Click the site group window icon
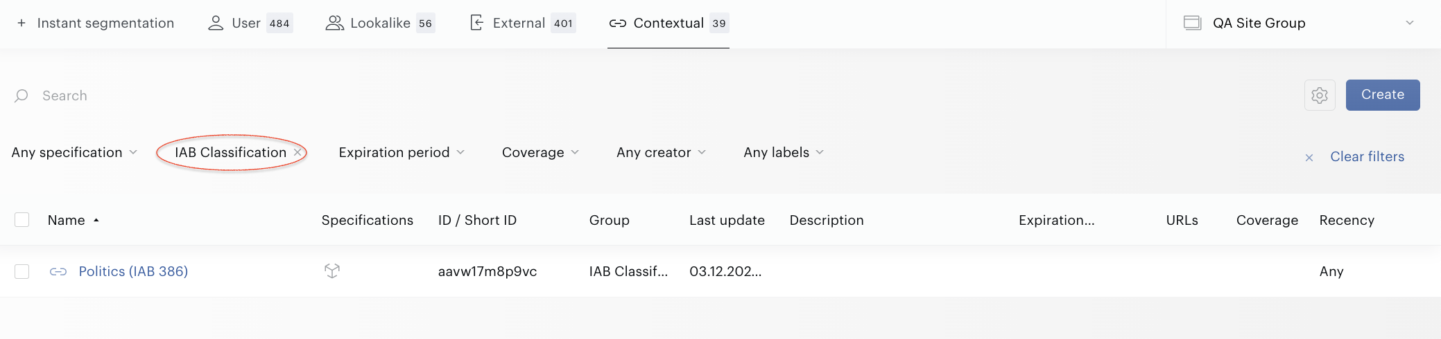 pyautogui.click(x=1192, y=23)
